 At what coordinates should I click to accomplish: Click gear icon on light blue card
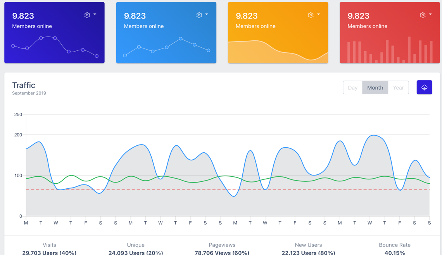199,15
